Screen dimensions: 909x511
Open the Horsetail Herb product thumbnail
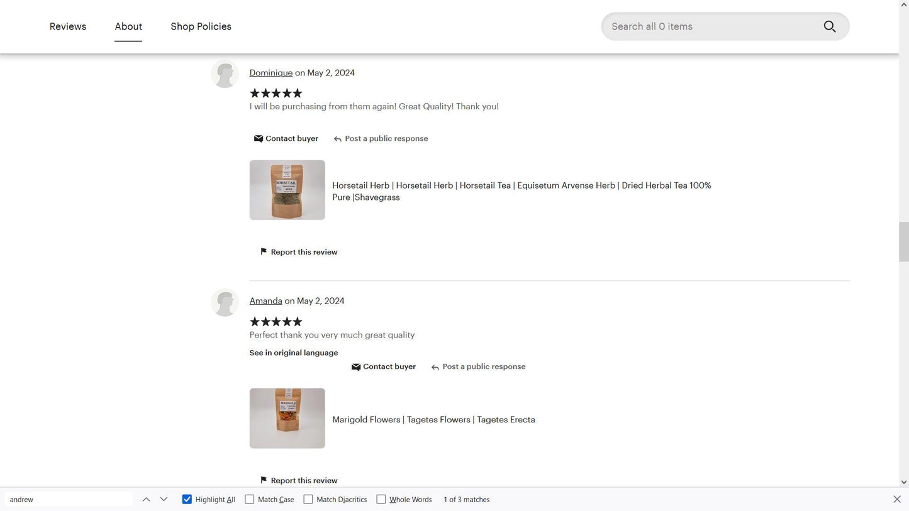point(287,190)
